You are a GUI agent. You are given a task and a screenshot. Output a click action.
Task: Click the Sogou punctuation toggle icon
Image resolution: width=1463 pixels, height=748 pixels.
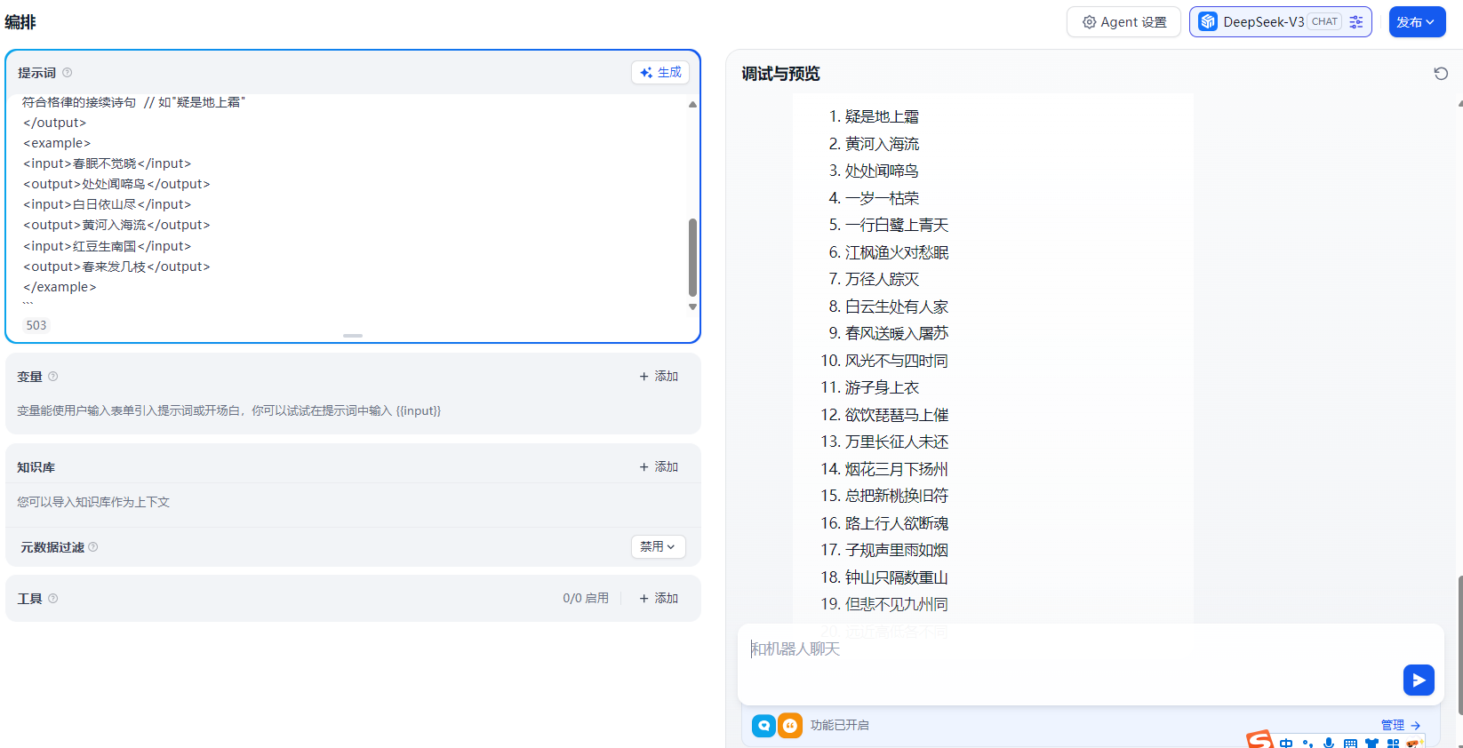coord(1307,744)
